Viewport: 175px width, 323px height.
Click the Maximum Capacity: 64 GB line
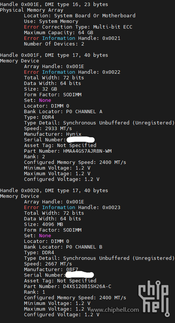click(59, 33)
